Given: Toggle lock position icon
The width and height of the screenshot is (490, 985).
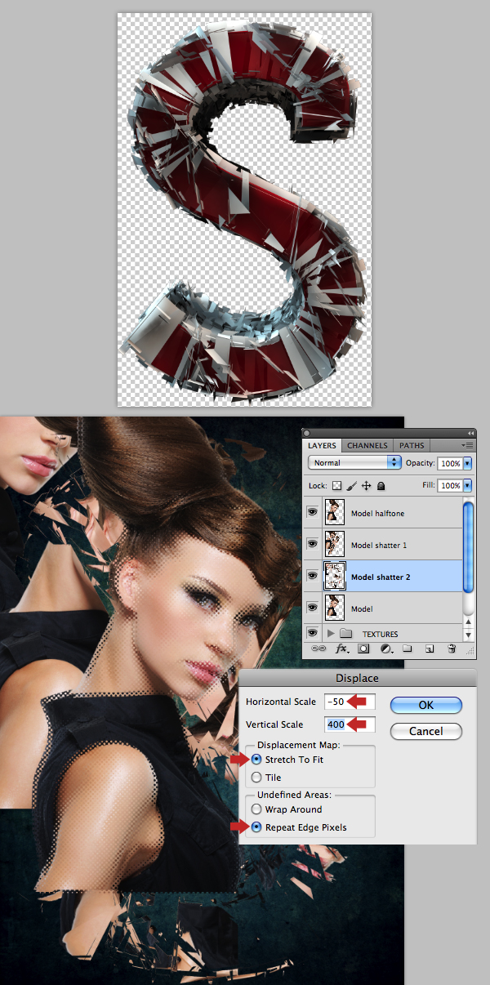Looking at the screenshot, I should (367, 485).
